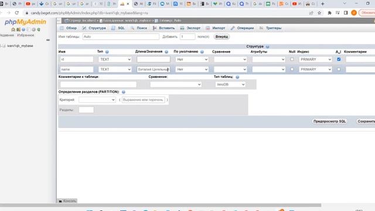Check A_I checkbox in the name row

[339, 69]
